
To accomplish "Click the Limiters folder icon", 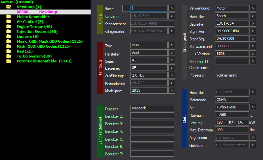I will point(9,36).
